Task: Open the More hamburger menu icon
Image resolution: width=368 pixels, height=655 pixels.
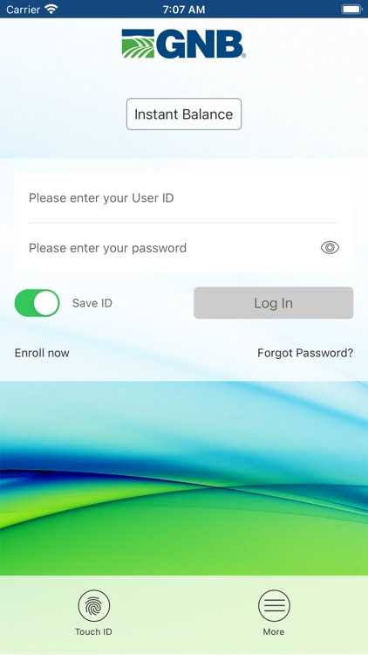Action: 274,606
